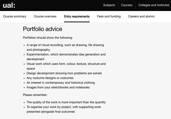Click 'Portfolios should show the following' text
This screenshot has height=119, width=171.
[48, 38]
